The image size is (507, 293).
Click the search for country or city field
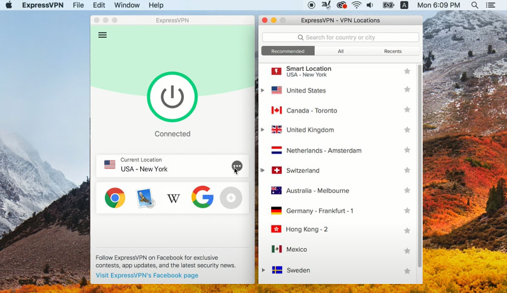point(340,38)
